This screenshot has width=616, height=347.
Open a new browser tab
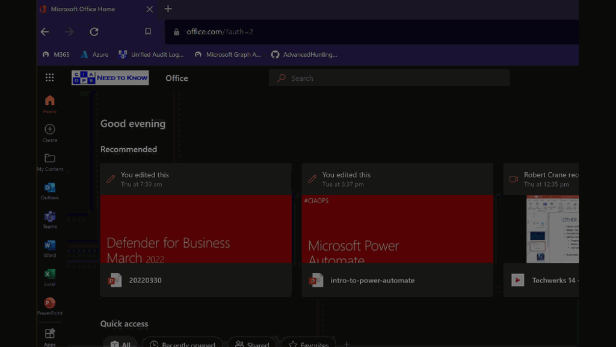tap(168, 9)
